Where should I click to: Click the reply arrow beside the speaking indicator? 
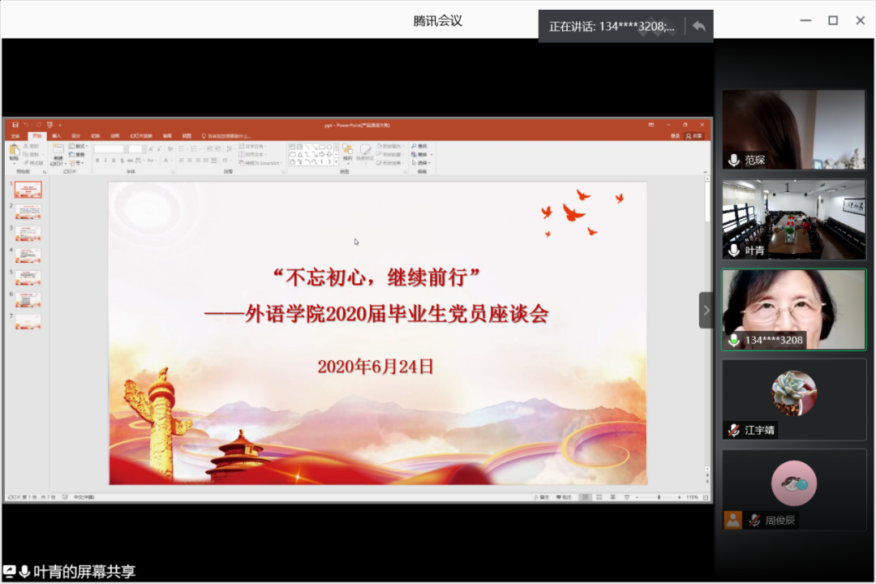point(698,26)
